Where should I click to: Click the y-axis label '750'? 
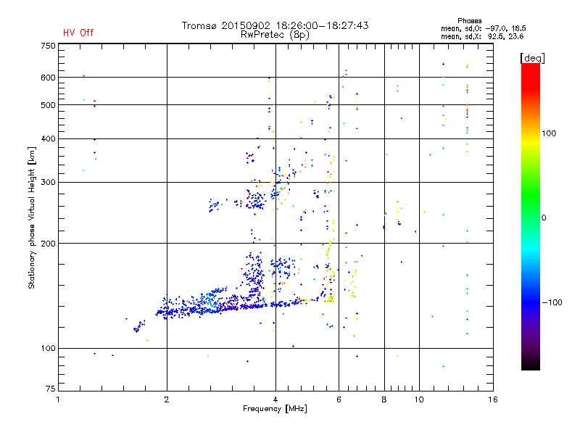48,46
